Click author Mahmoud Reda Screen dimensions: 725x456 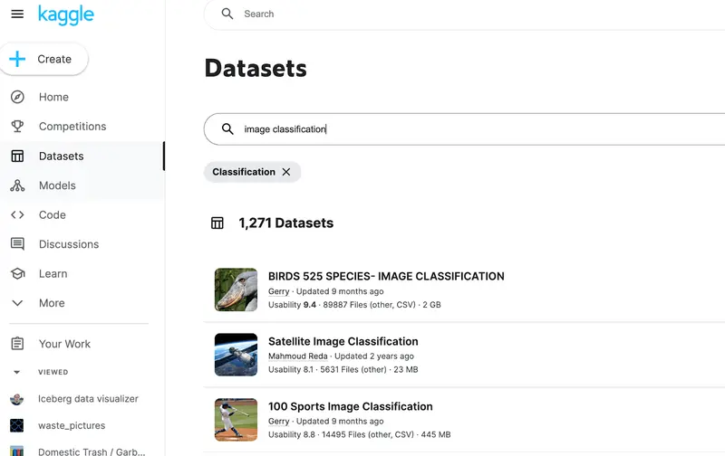pos(298,356)
